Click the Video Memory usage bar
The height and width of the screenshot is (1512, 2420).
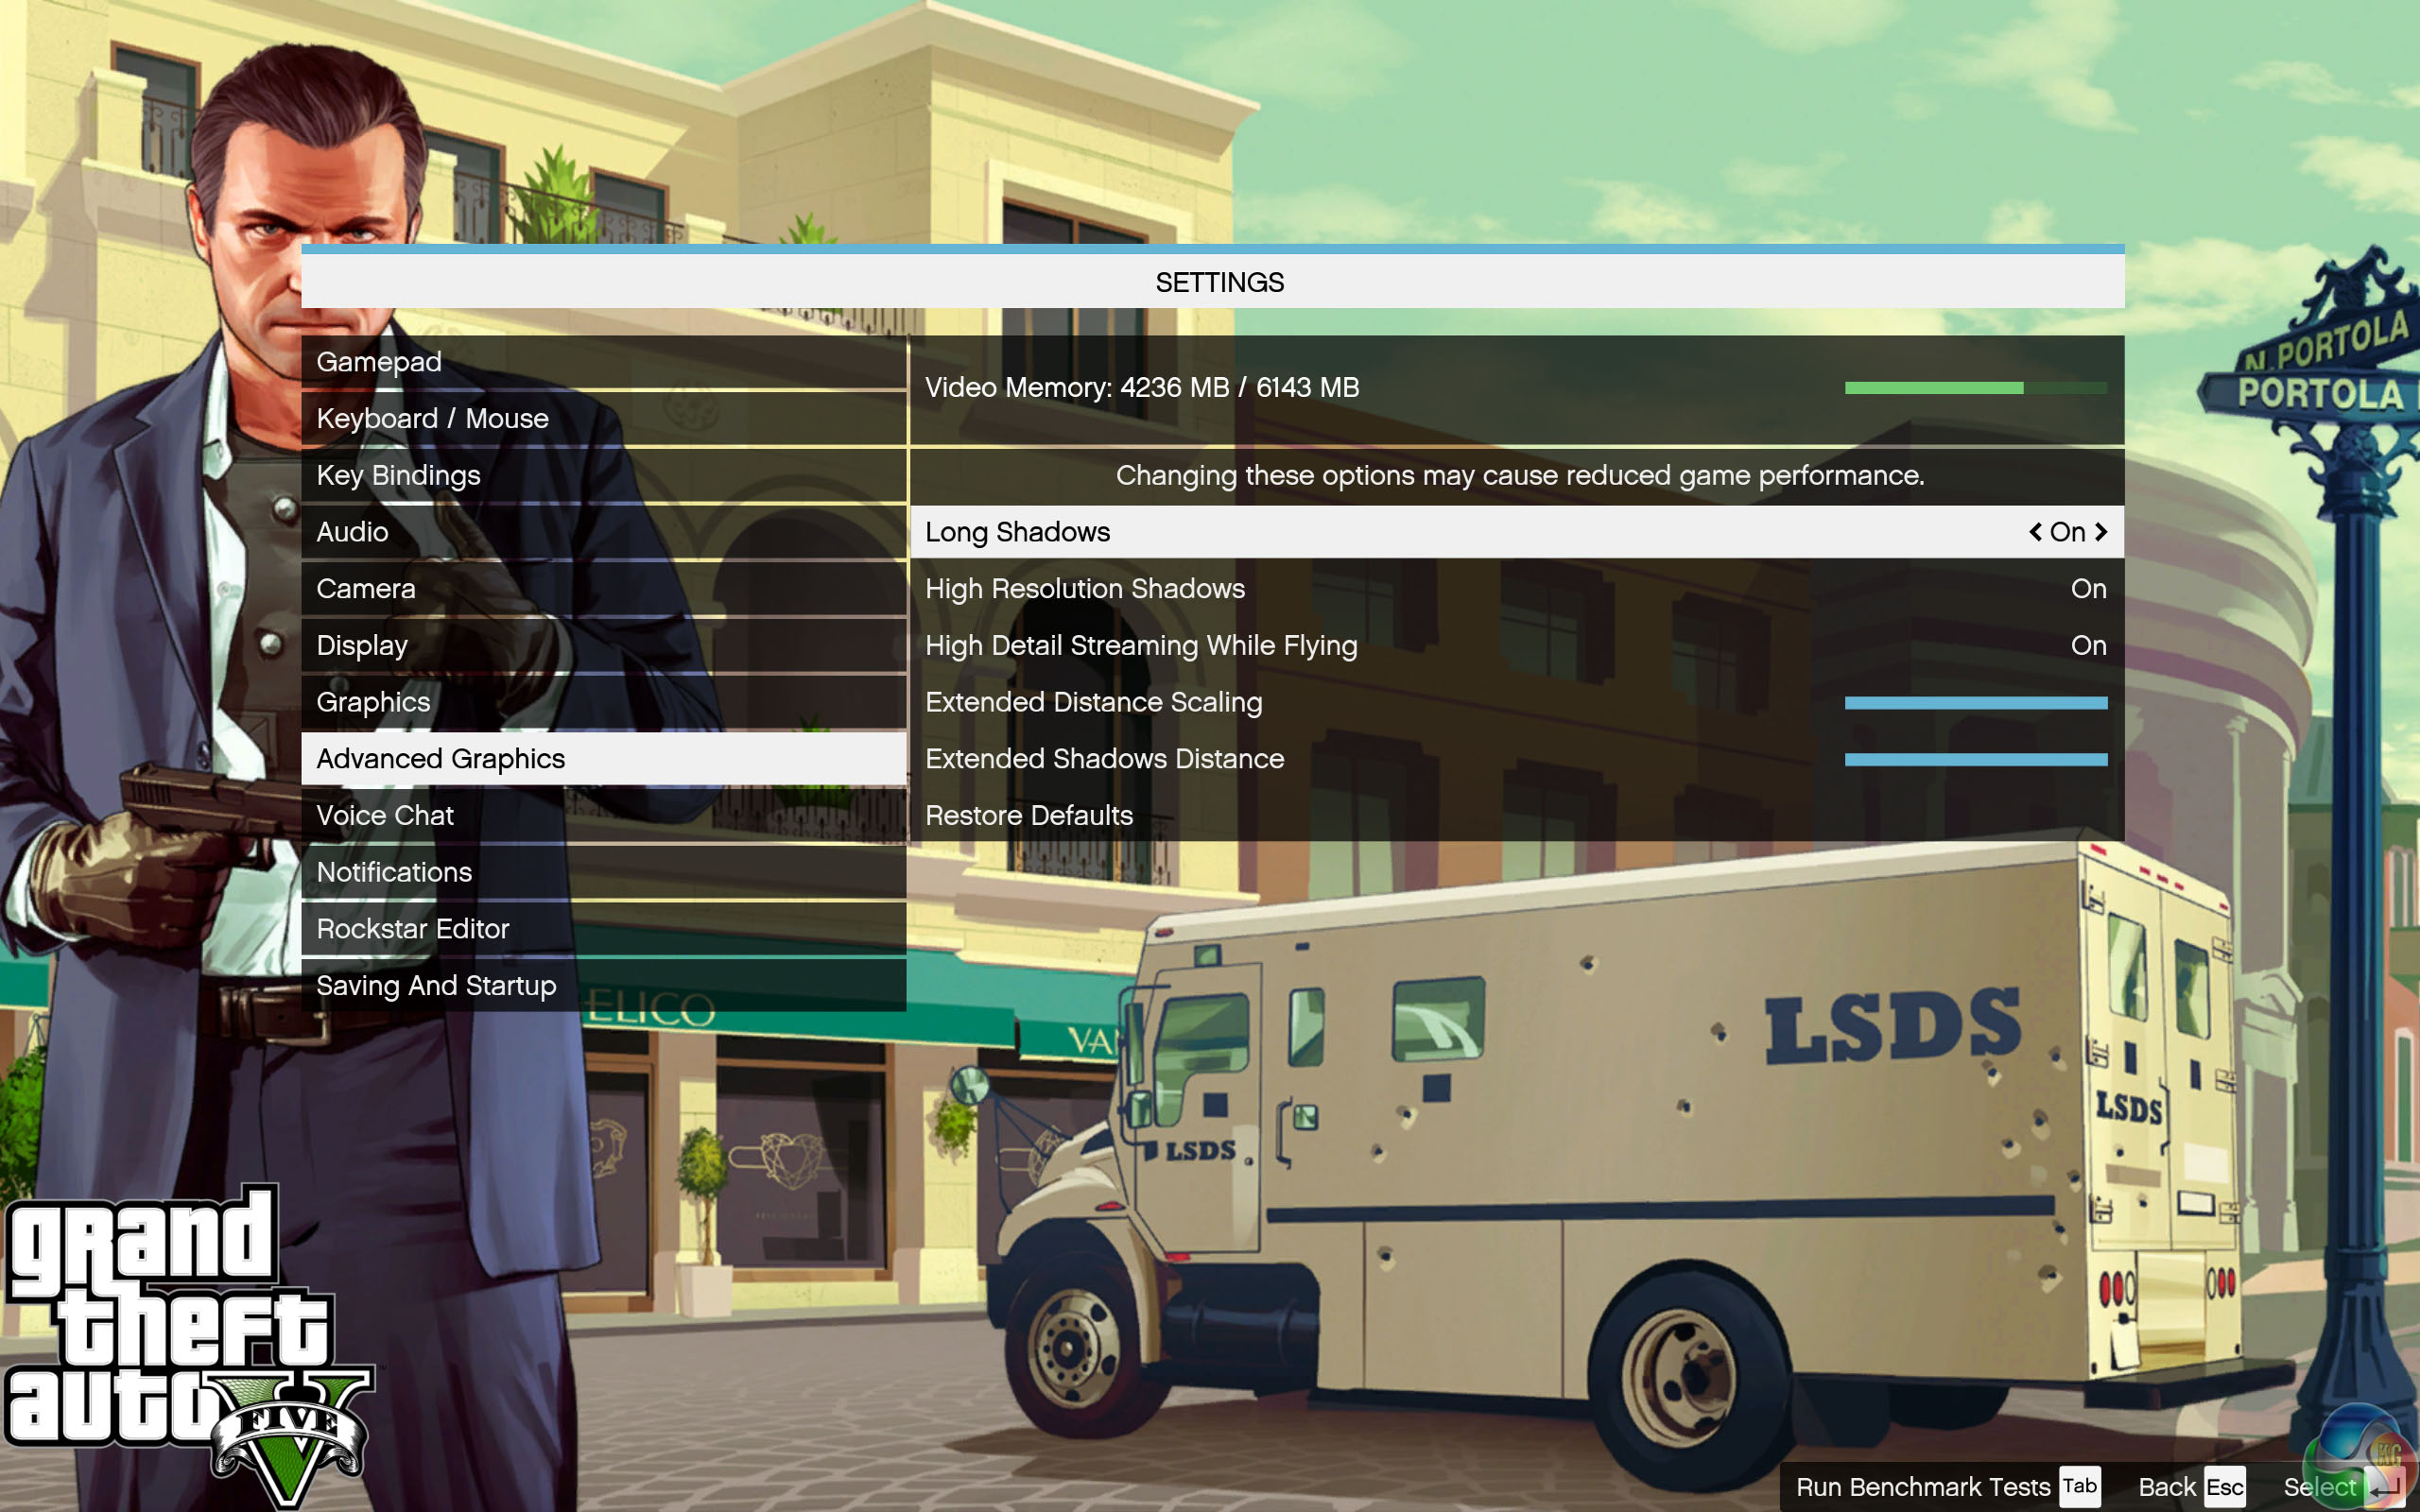pos(1975,388)
